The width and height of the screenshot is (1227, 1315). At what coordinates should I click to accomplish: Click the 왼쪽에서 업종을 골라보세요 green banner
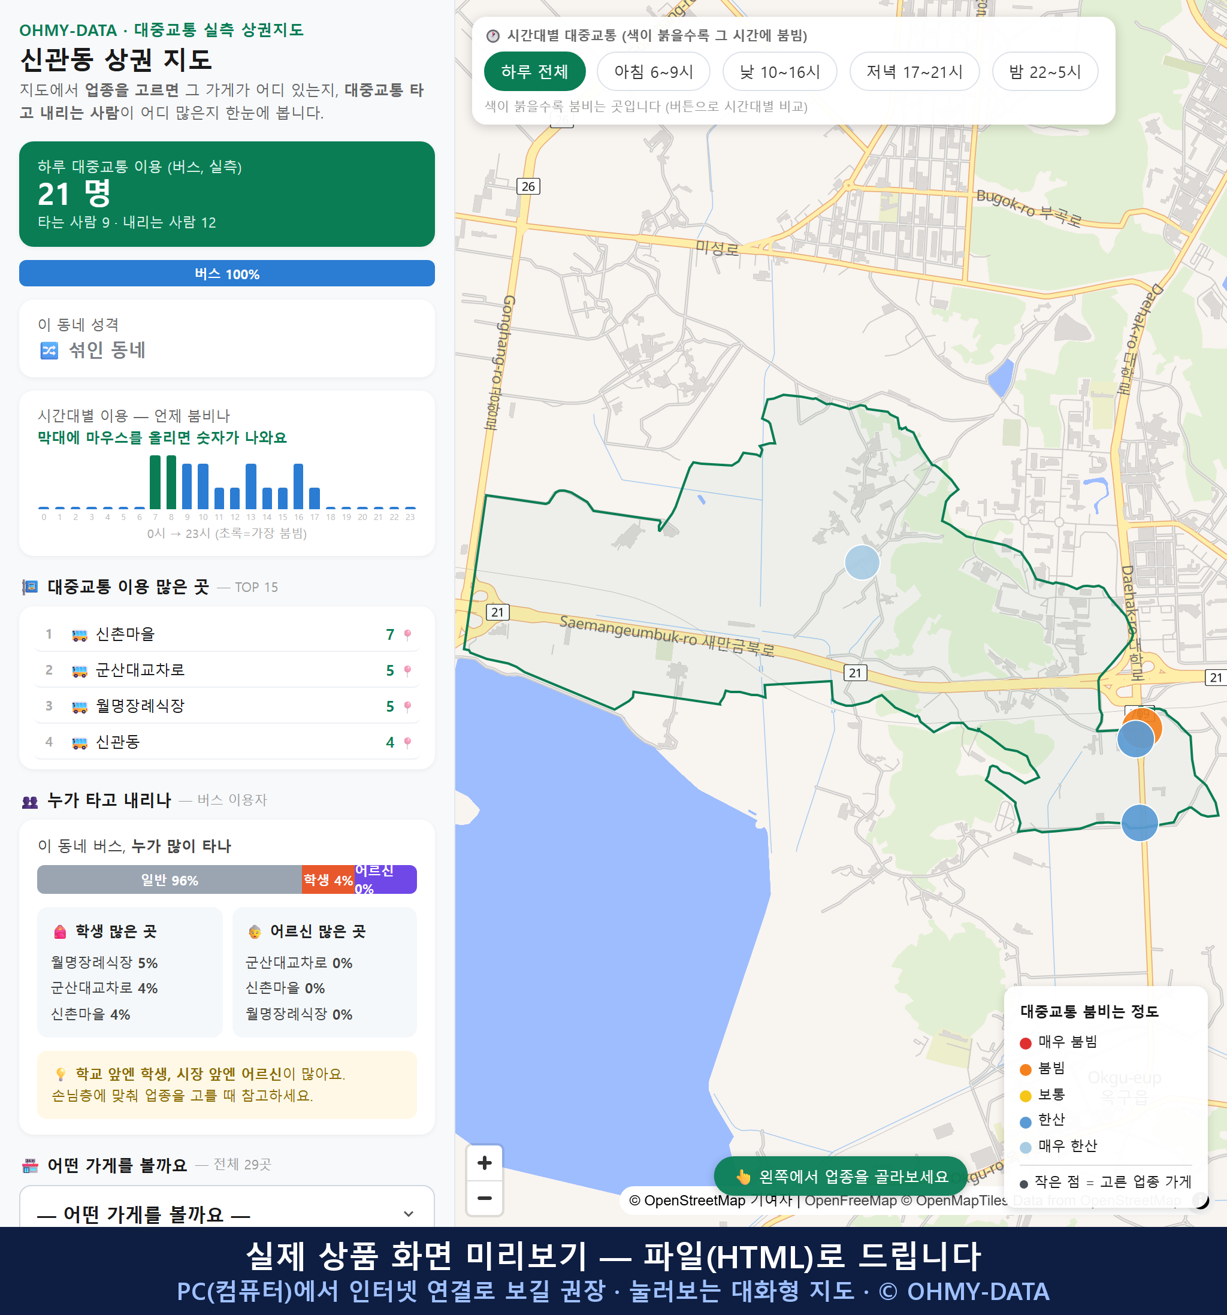click(841, 1177)
